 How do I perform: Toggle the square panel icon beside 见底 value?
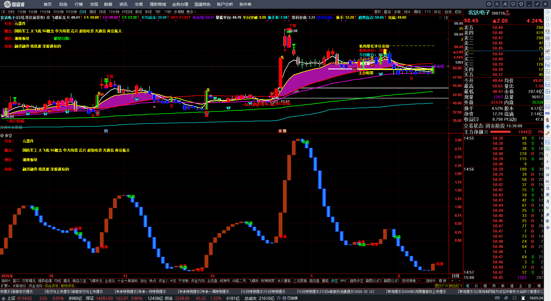click(x=446, y=17)
